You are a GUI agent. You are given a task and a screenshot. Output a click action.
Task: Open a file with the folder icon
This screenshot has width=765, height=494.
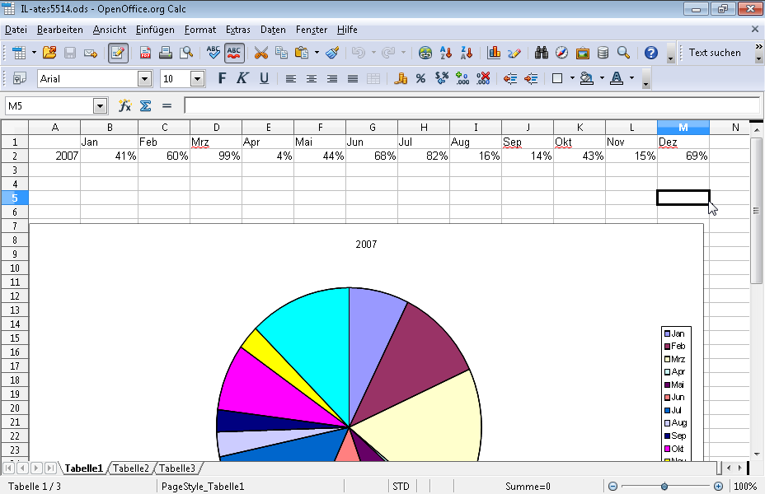[49, 53]
